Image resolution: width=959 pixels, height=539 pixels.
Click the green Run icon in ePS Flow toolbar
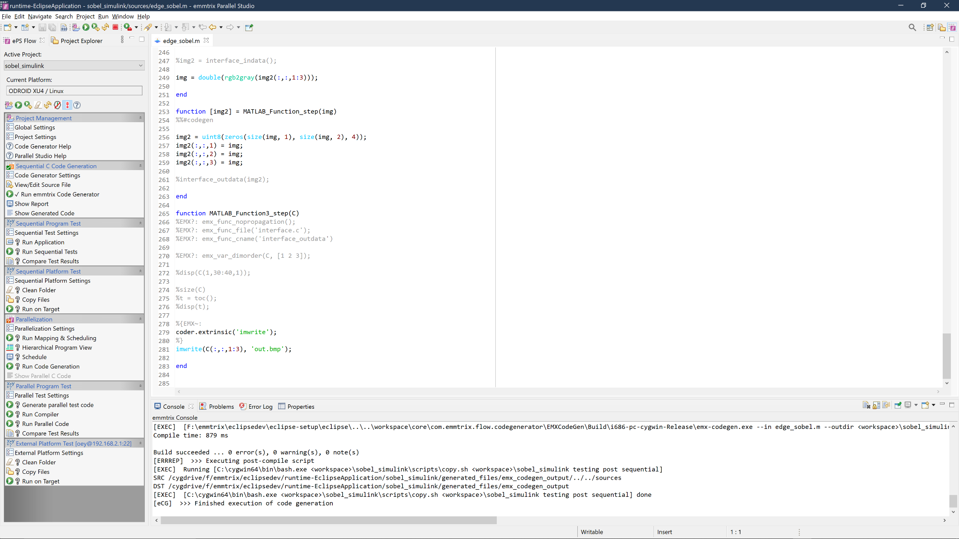click(x=18, y=105)
